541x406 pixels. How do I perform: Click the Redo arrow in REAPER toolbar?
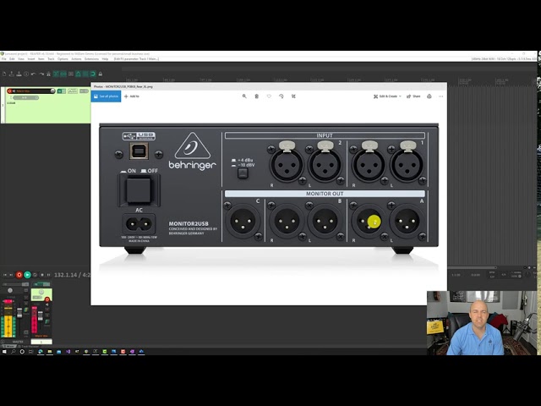pos(41,74)
